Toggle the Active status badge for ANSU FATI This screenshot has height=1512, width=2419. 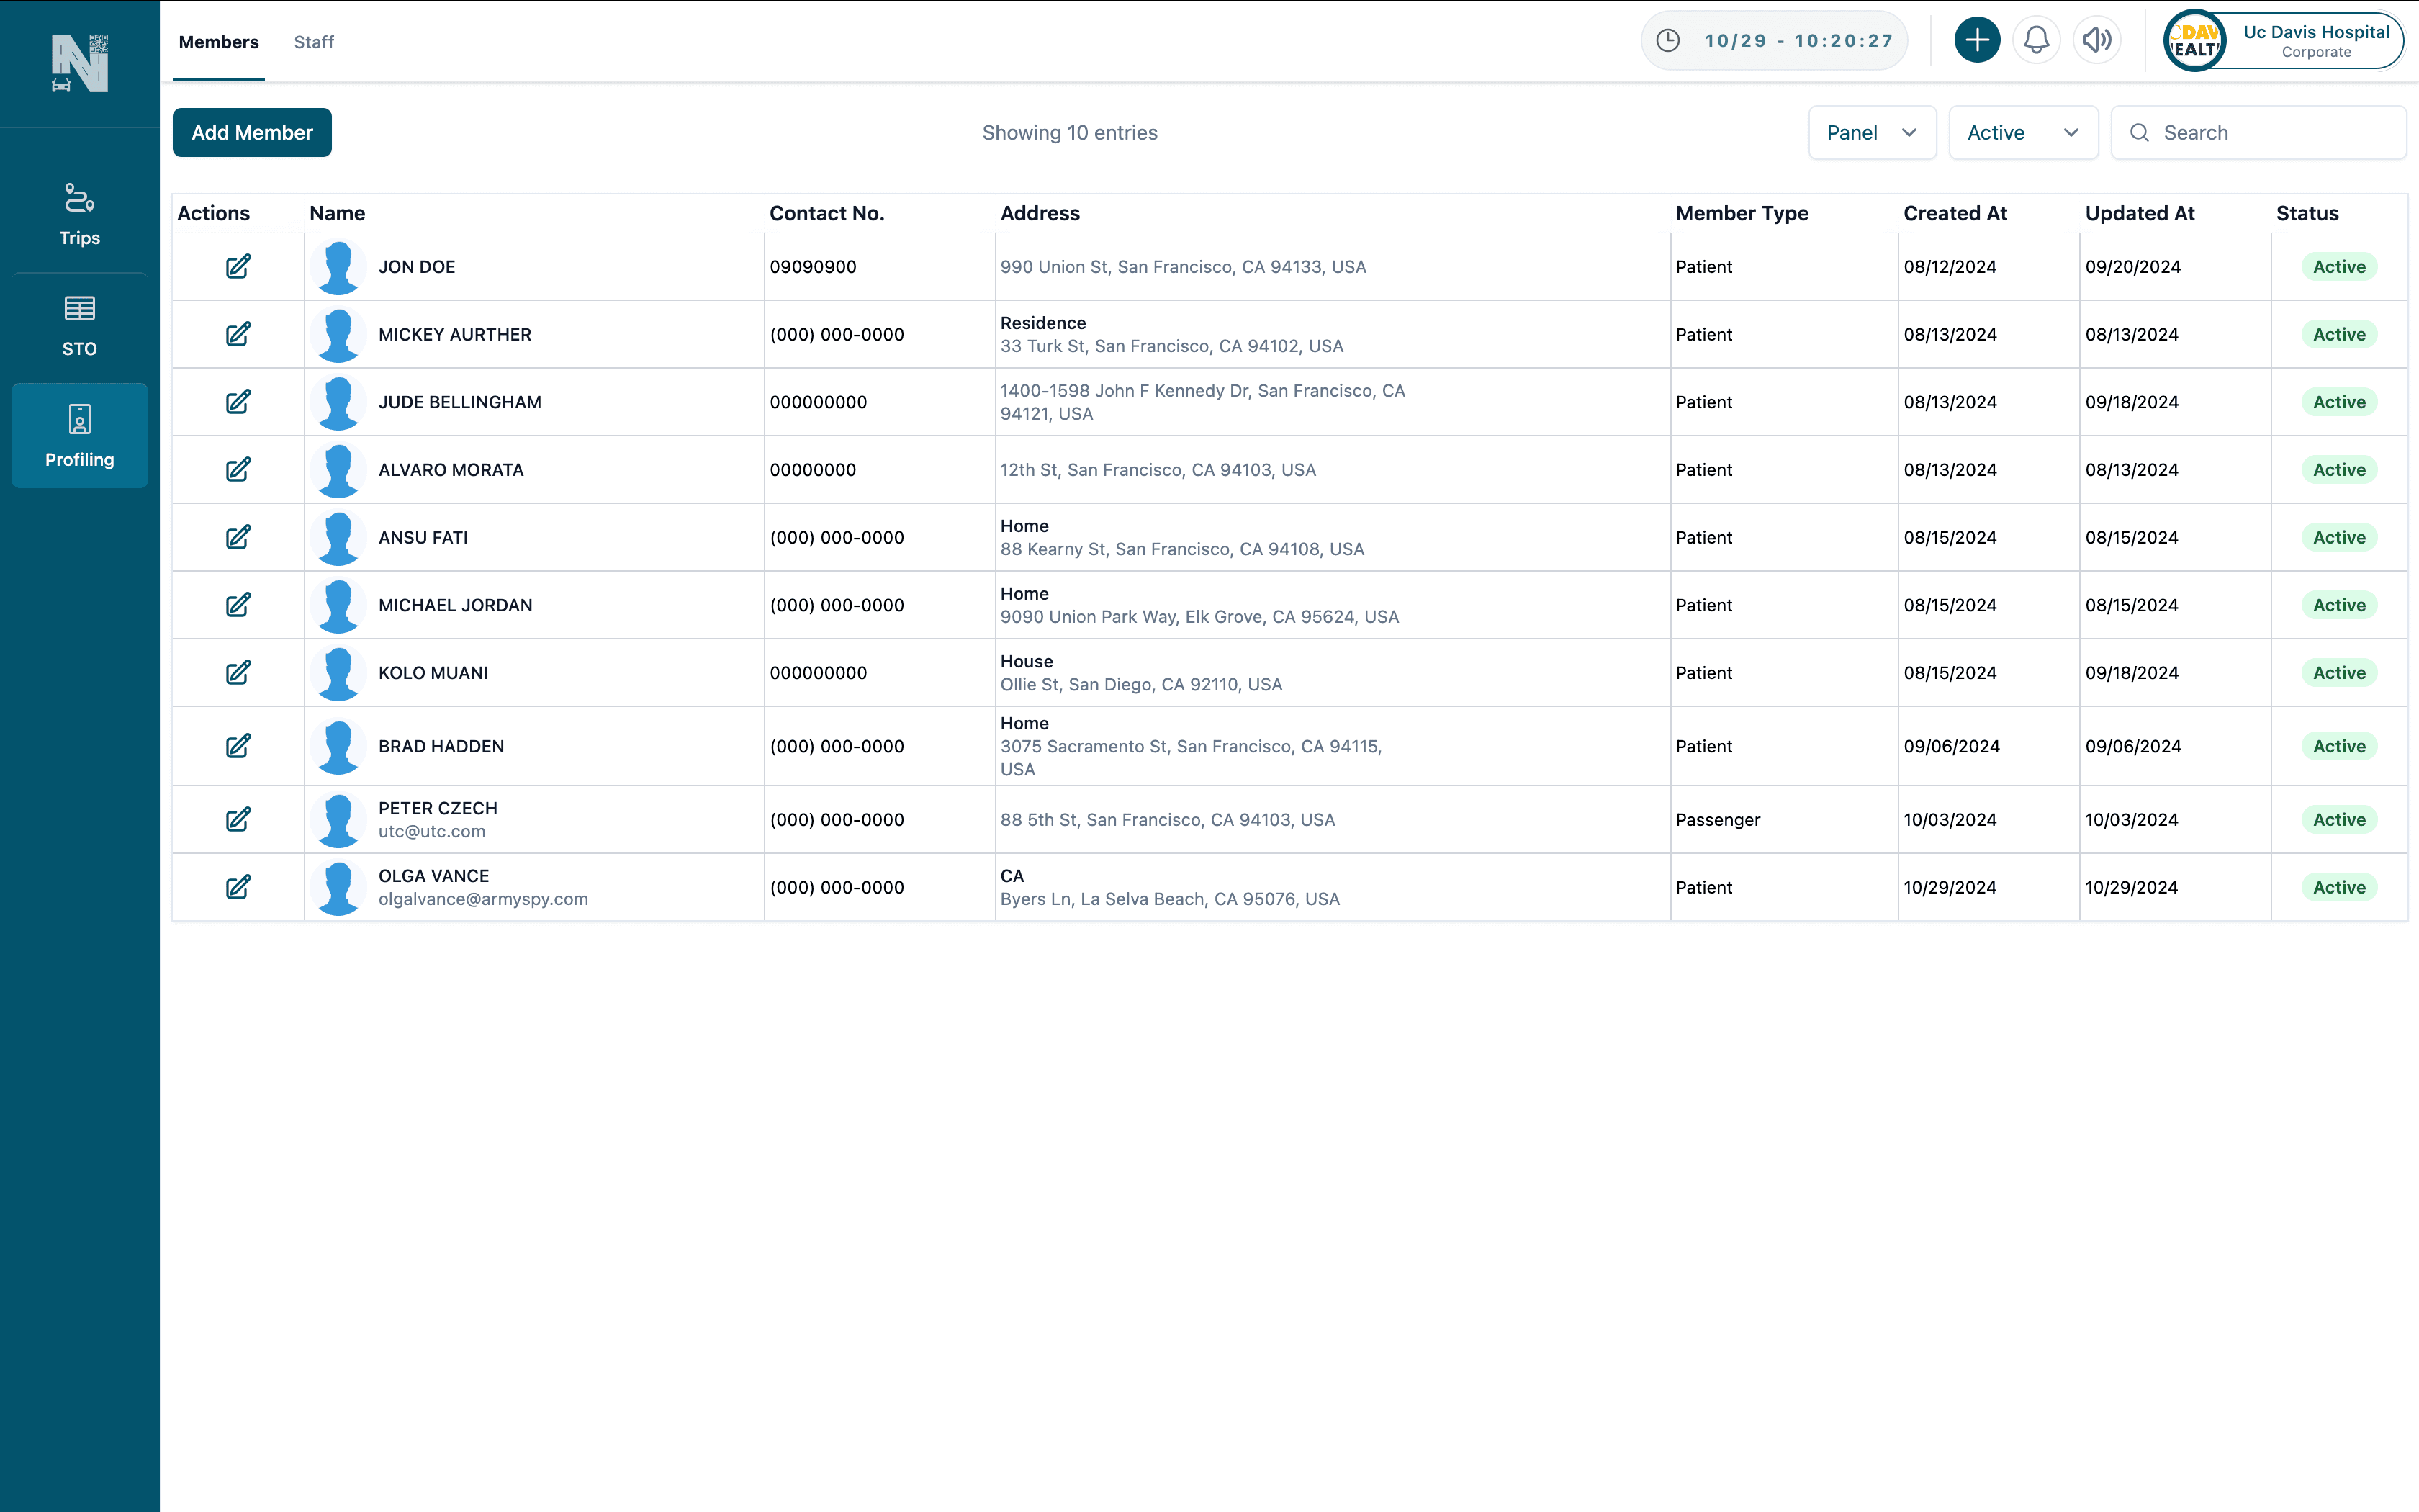2340,537
